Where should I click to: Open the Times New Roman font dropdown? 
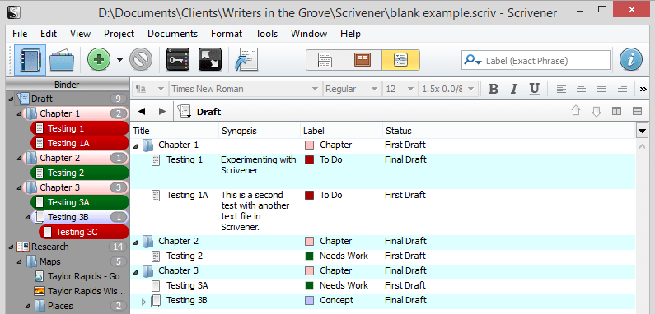click(x=246, y=89)
